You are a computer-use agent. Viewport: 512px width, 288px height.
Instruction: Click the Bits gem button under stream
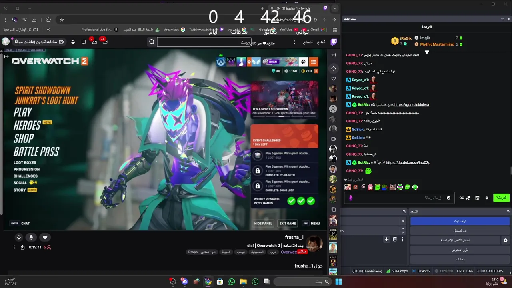[18, 237]
